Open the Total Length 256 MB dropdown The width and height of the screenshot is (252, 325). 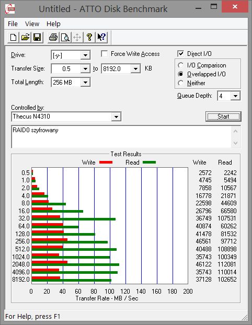tap(85, 83)
